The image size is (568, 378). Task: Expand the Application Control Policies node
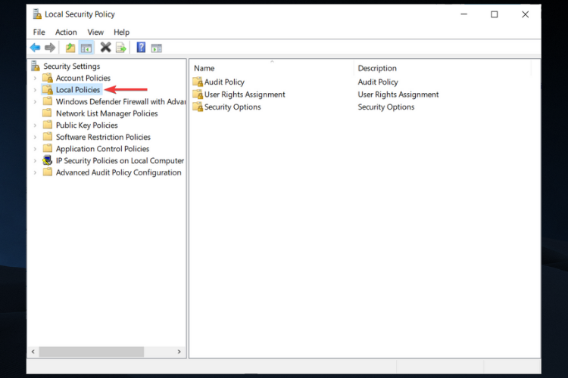[x=35, y=149]
